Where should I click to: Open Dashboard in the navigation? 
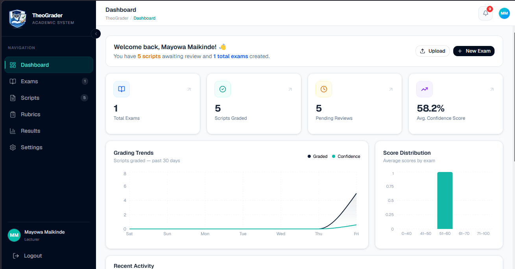click(49, 65)
